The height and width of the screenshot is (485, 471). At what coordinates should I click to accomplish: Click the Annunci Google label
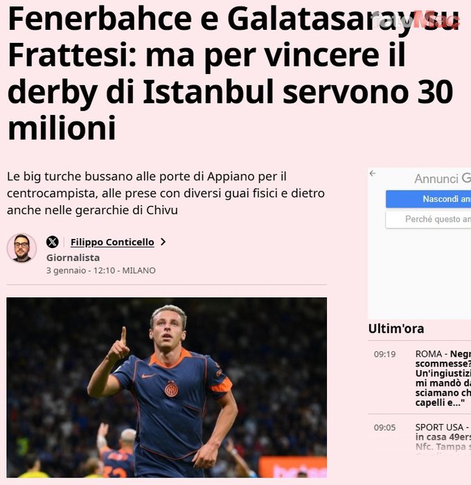442,179
